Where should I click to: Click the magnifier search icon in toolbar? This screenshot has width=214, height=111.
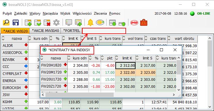[x=6, y=23]
